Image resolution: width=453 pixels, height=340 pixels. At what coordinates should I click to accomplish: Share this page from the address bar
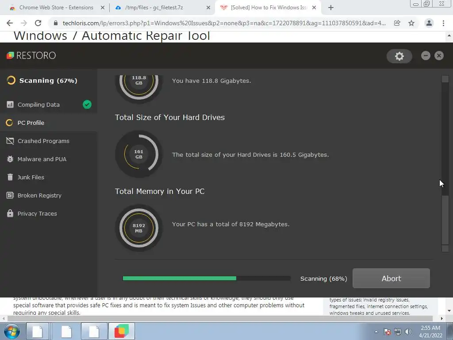click(x=397, y=23)
